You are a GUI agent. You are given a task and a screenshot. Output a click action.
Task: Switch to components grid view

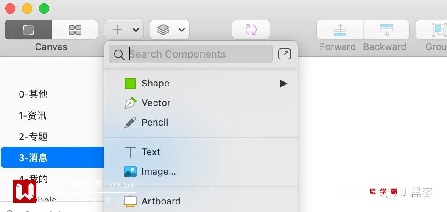coord(75,30)
